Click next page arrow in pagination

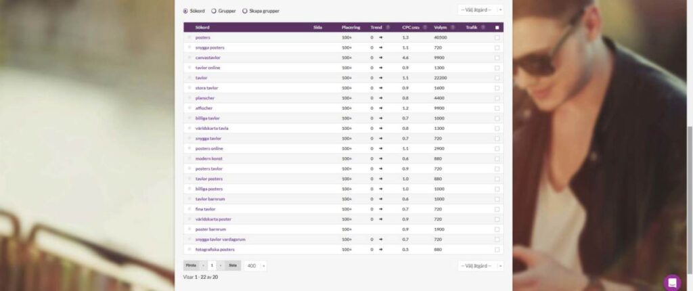tap(221, 266)
